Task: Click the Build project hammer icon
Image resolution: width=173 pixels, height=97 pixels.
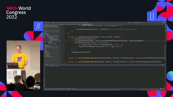Action: point(132,23)
